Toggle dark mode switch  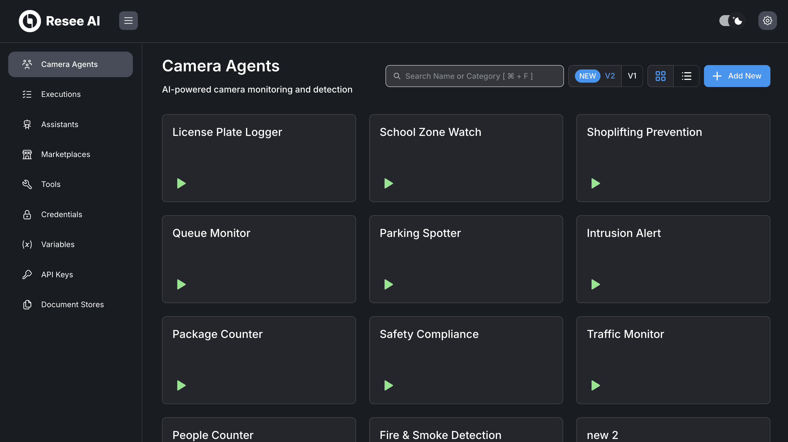point(732,21)
